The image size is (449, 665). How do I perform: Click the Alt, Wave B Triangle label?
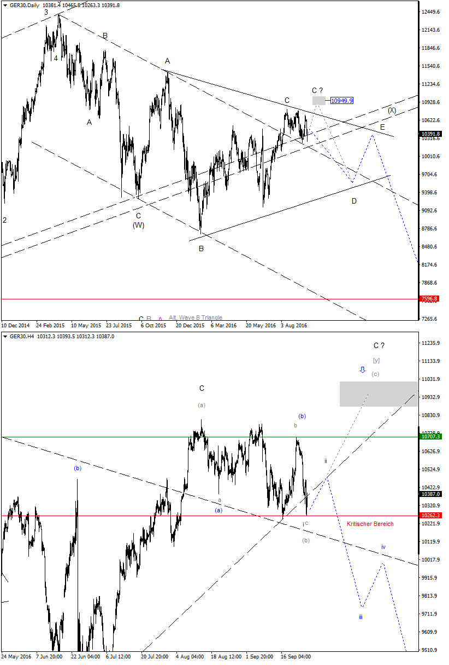click(195, 317)
